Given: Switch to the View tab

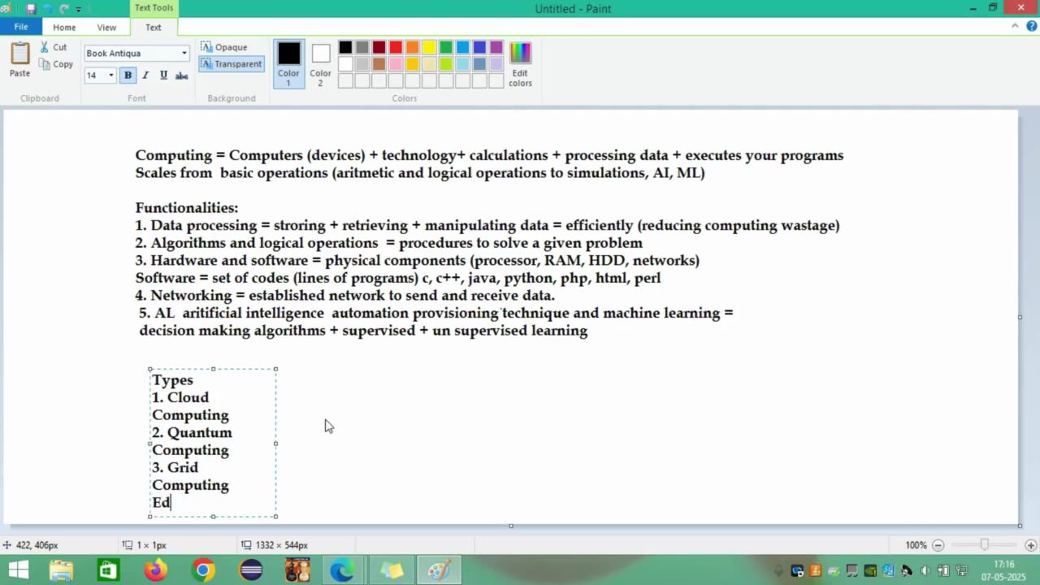Looking at the screenshot, I should pos(106,27).
